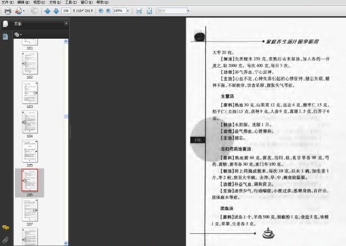The height and width of the screenshot is (246, 346).
Task: Open the find field options dropdown arrow
Action: click(188, 10)
